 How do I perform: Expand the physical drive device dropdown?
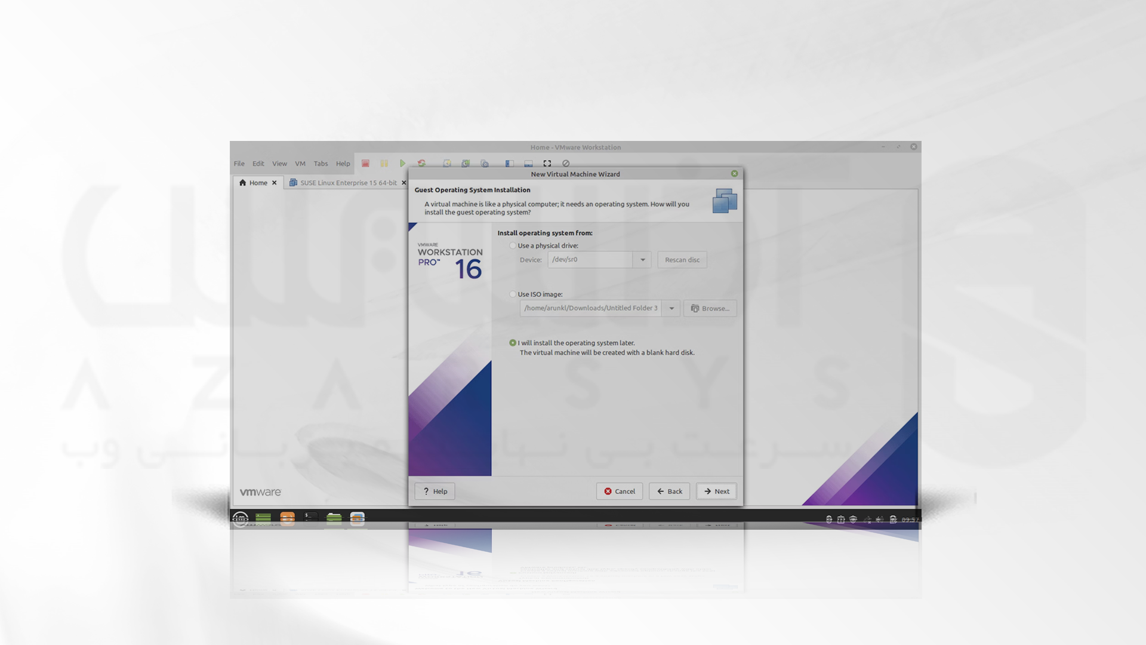pyautogui.click(x=642, y=259)
